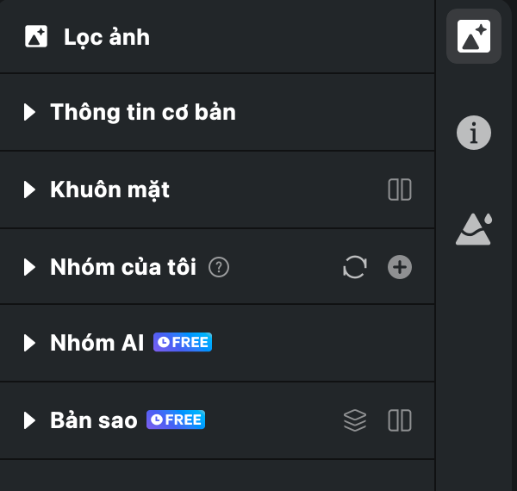Expand the Nhóm của tôi section arrow

pyautogui.click(x=30, y=268)
